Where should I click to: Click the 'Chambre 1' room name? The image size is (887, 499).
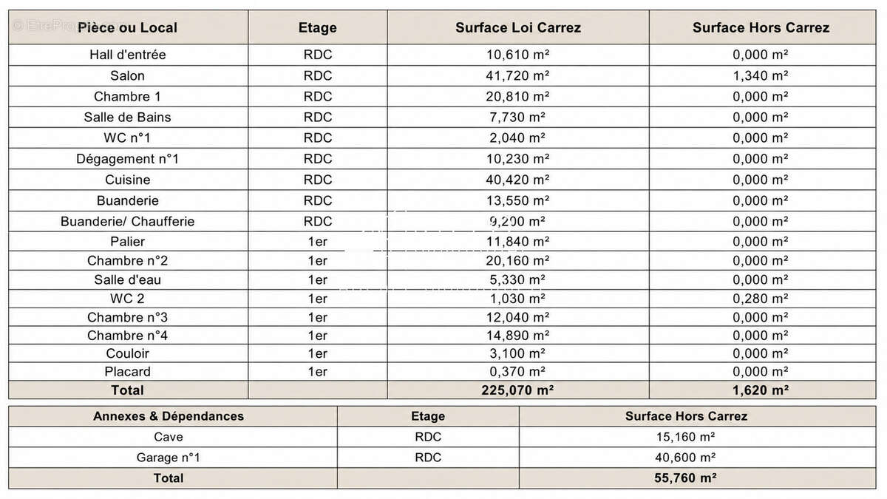click(127, 96)
